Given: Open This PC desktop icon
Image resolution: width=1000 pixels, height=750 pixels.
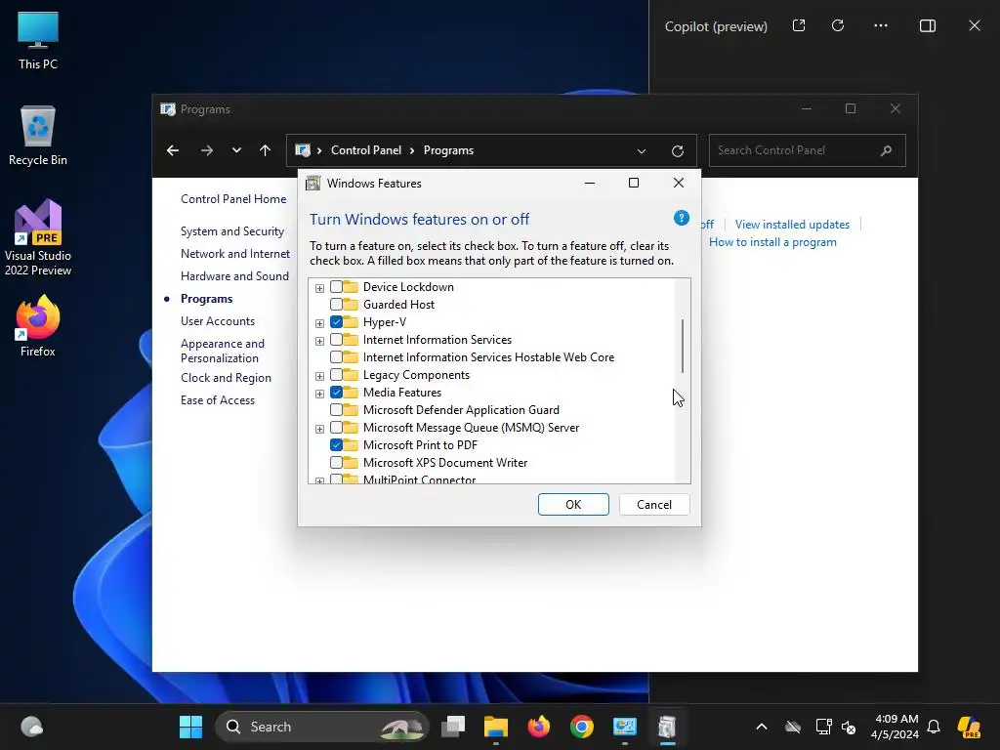Looking at the screenshot, I should click(38, 40).
